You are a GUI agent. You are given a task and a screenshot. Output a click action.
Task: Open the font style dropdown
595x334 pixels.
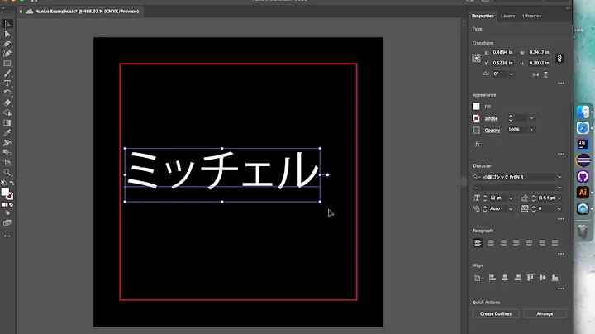click(x=559, y=188)
